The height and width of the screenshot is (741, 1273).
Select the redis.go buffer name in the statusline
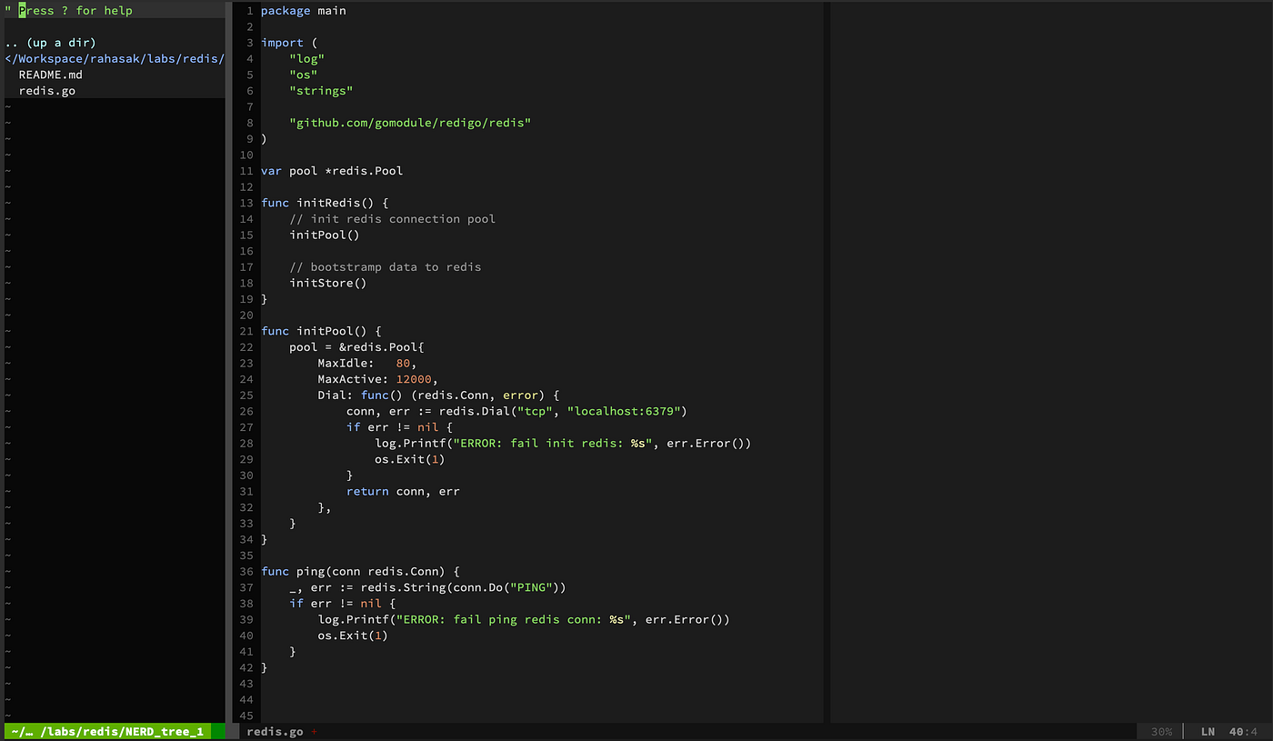click(275, 731)
